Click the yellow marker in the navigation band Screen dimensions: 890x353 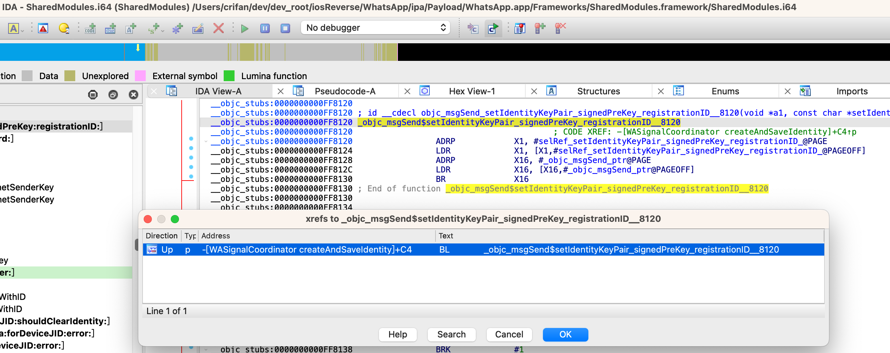[138, 48]
